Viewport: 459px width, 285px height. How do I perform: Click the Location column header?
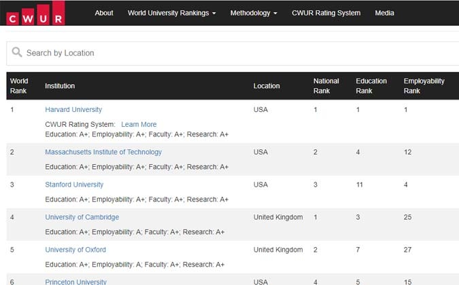click(267, 86)
